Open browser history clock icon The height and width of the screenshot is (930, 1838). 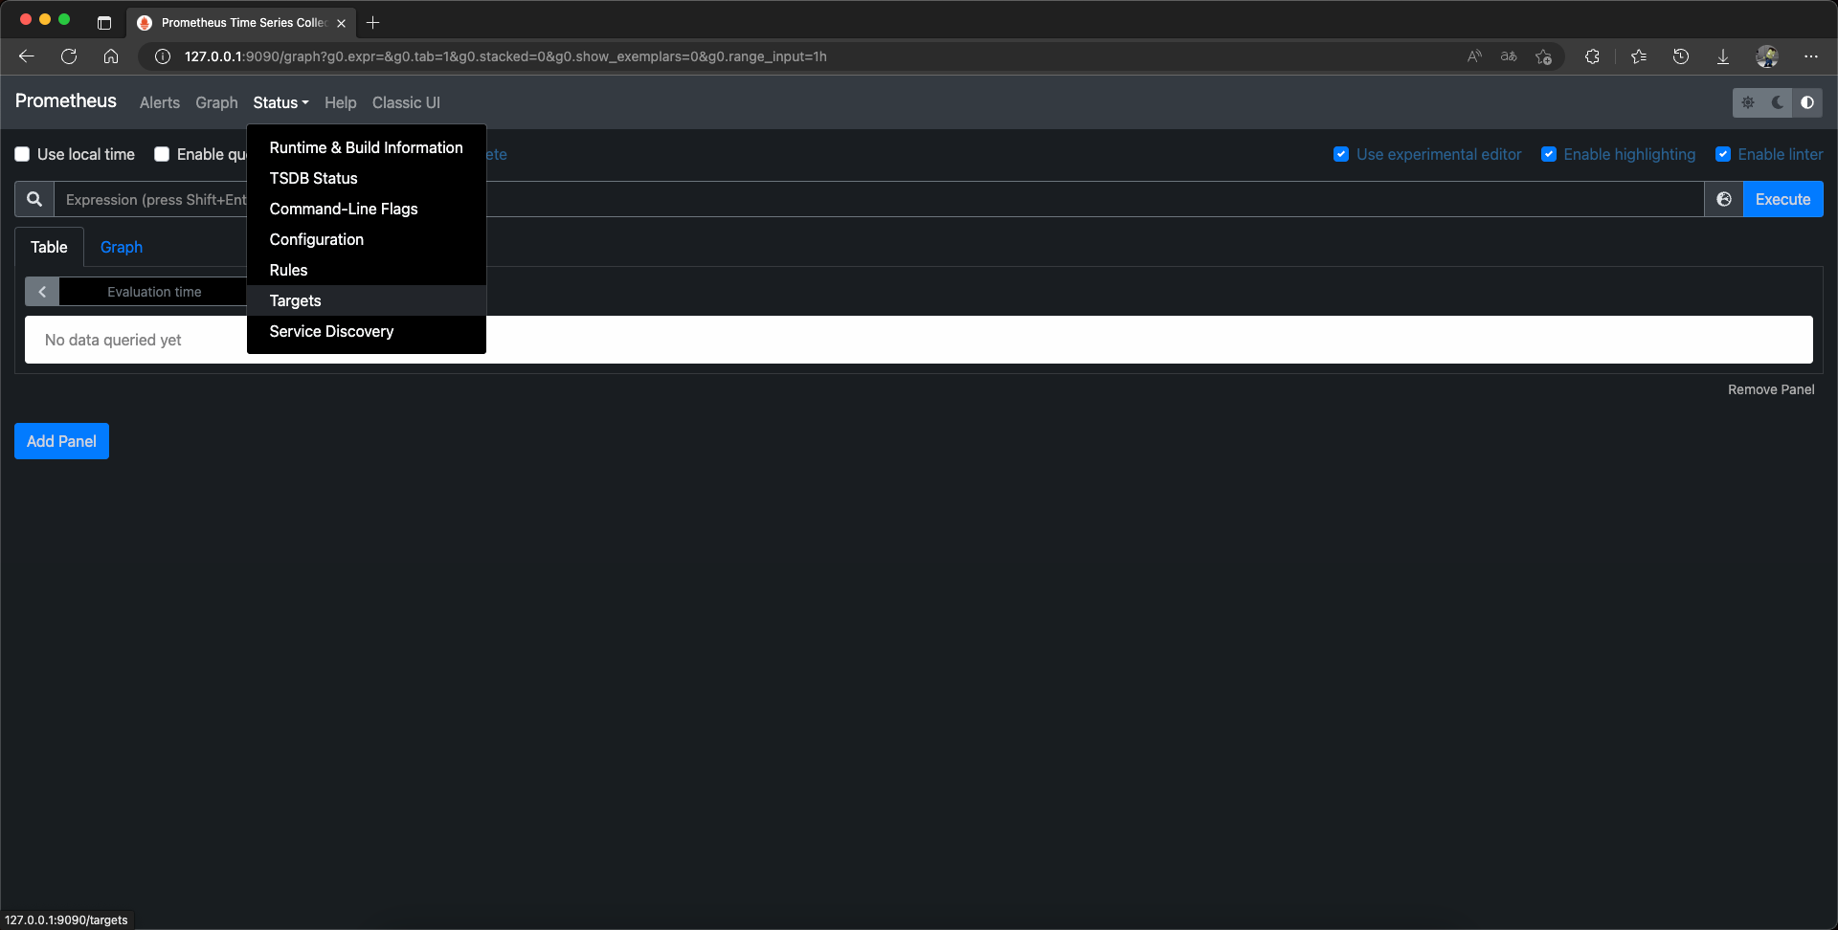1681,56
